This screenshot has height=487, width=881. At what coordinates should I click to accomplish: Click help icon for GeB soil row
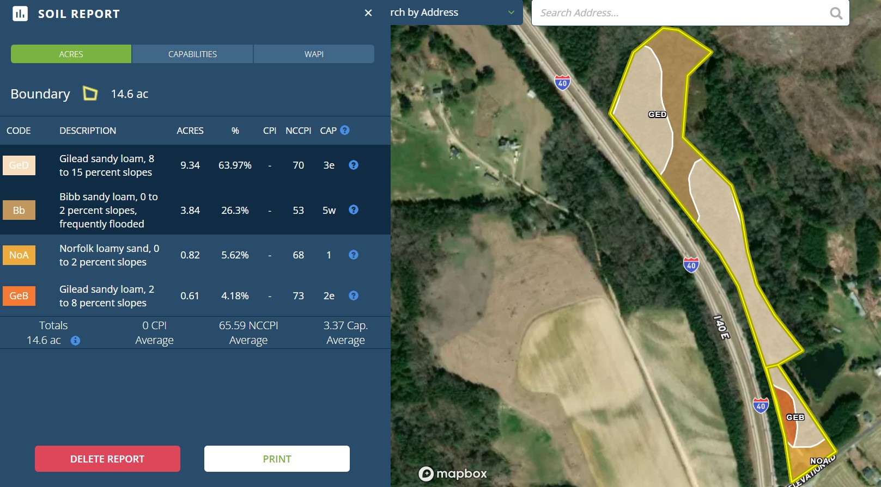[x=353, y=295]
